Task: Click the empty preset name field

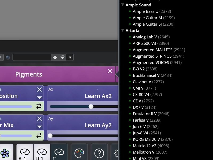Action: pyautogui.click(x=32, y=57)
